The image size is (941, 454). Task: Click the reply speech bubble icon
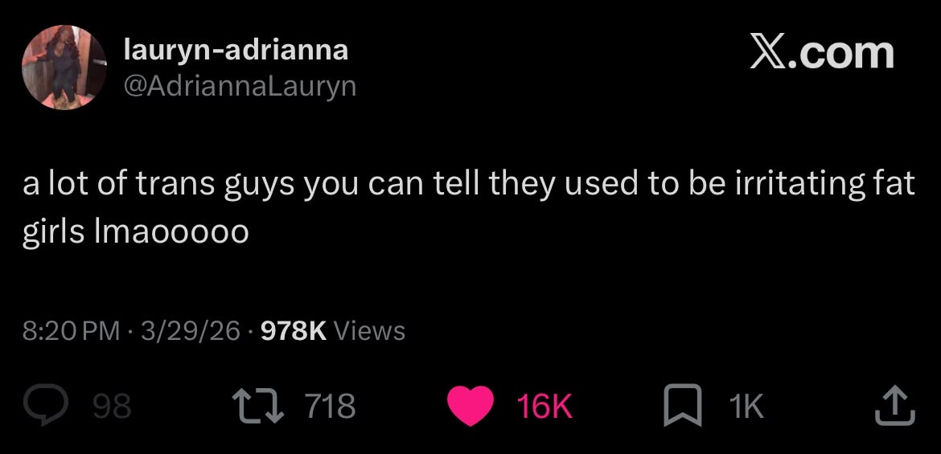[46, 405]
